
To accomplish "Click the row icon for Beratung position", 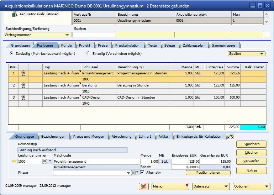I will [23, 85].
